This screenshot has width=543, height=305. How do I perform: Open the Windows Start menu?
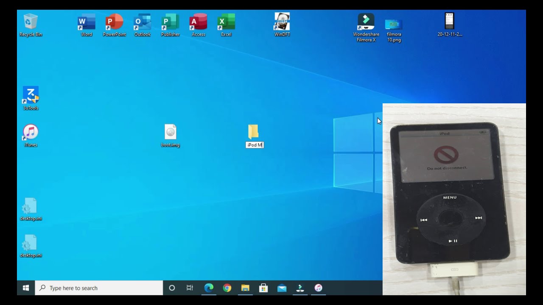[26, 288]
